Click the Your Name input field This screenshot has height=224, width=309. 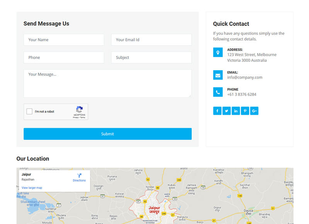coord(64,40)
